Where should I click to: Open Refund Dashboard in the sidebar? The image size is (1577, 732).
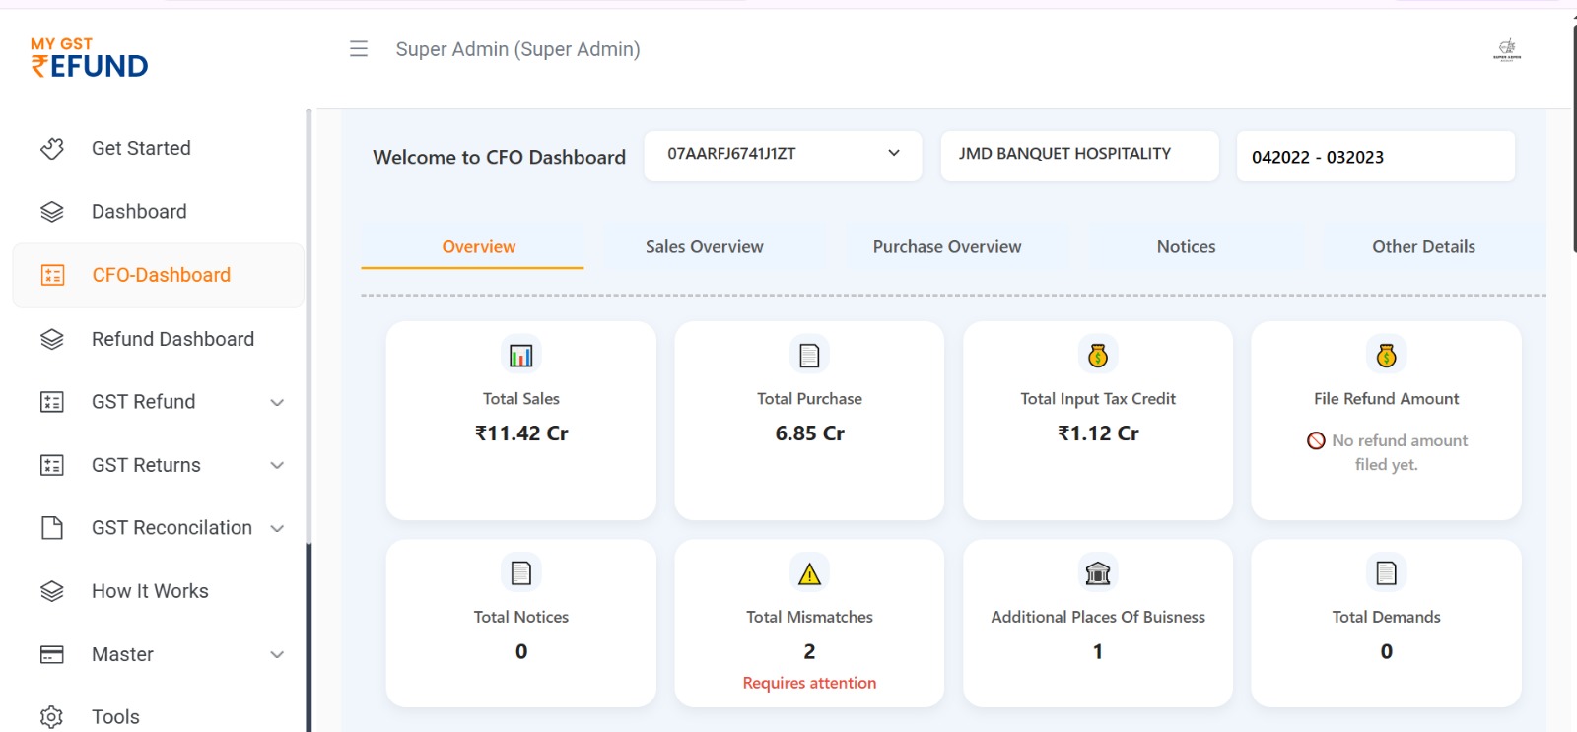click(159, 339)
